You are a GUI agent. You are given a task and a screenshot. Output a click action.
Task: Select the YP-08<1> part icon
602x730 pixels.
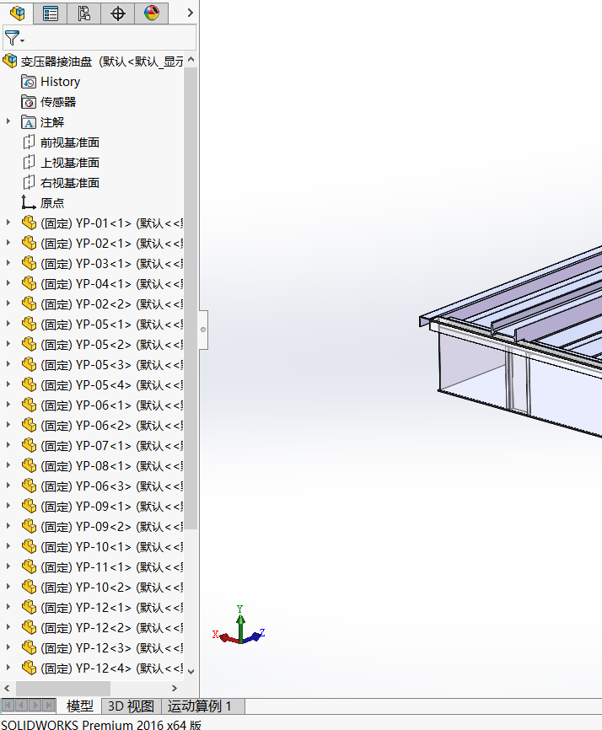tap(29, 465)
